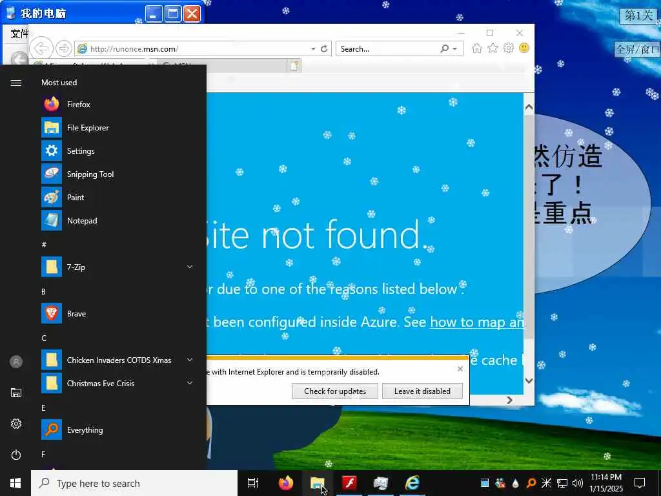Toggle the Start menu hamburger expand button
661x496 pixels.
pyautogui.click(x=16, y=83)
